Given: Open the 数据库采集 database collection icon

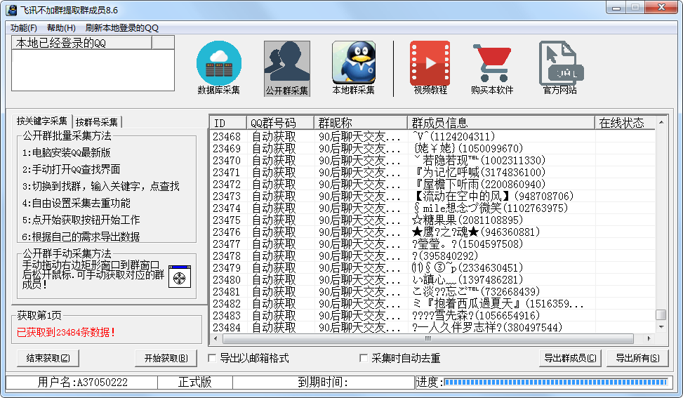Looking at the screenshot, I should tap(218, 63).
